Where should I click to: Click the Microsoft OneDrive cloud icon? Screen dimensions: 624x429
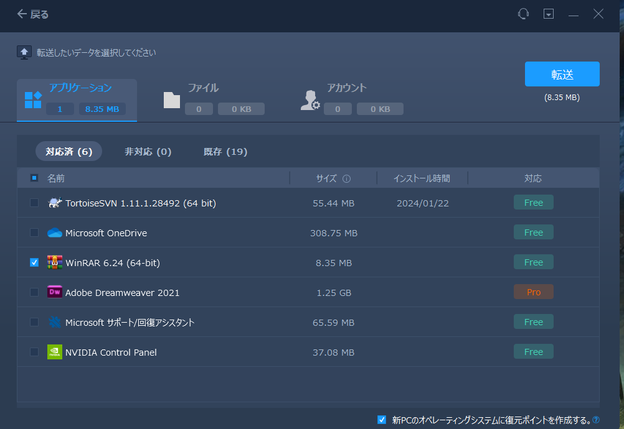(x=55, y=233)
